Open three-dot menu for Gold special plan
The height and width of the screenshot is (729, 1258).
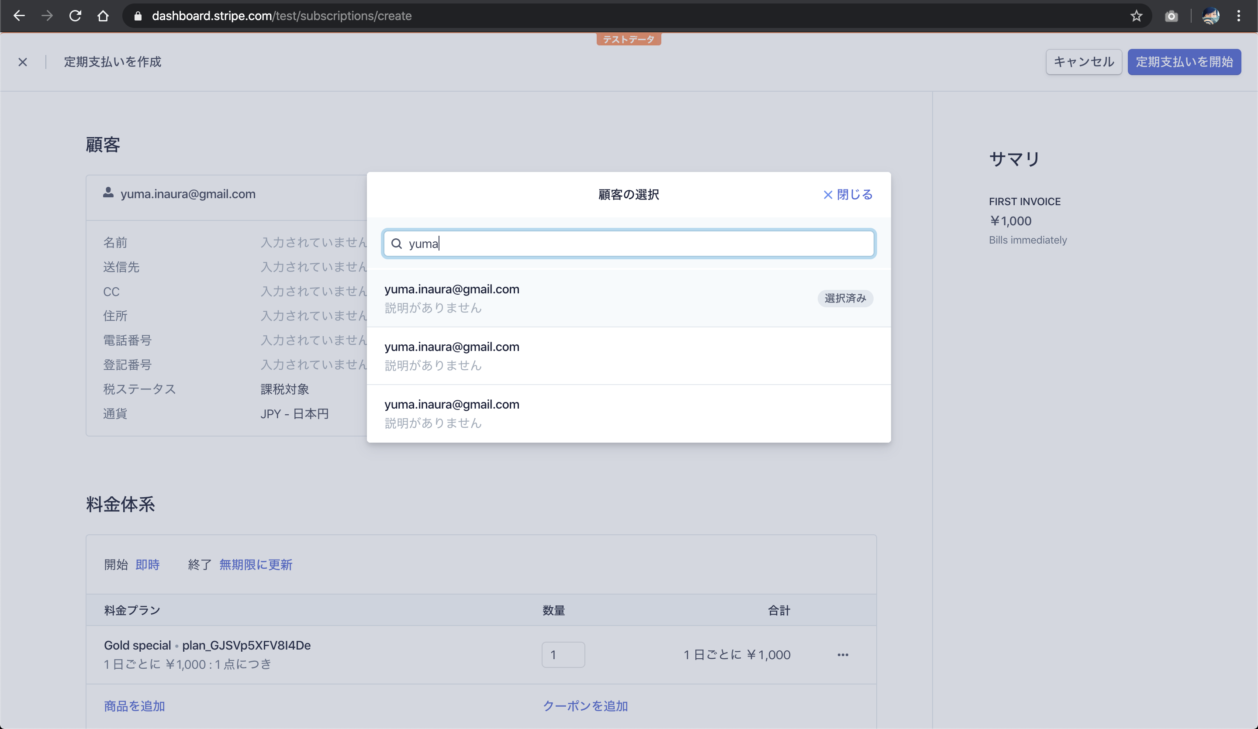(843, 655)
